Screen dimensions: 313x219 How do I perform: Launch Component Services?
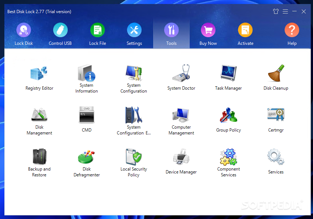[228, 163]
